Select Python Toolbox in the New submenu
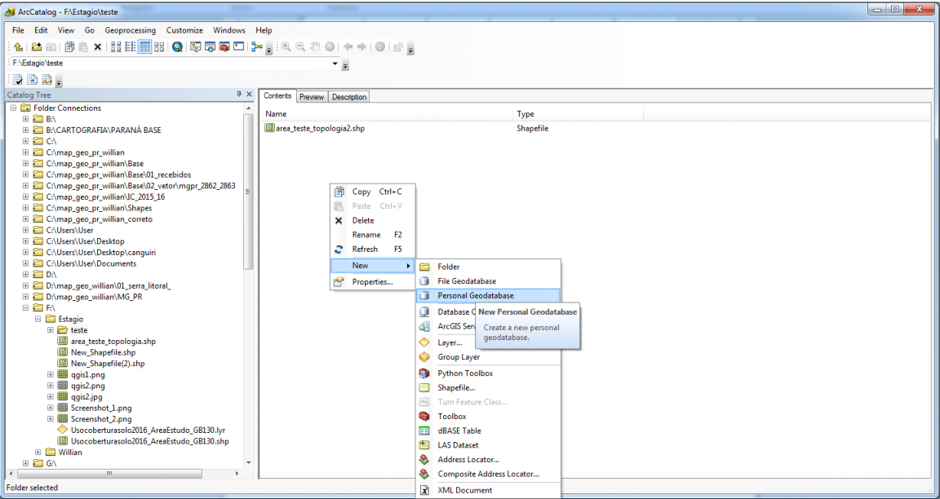 click(x=488, y=373)
